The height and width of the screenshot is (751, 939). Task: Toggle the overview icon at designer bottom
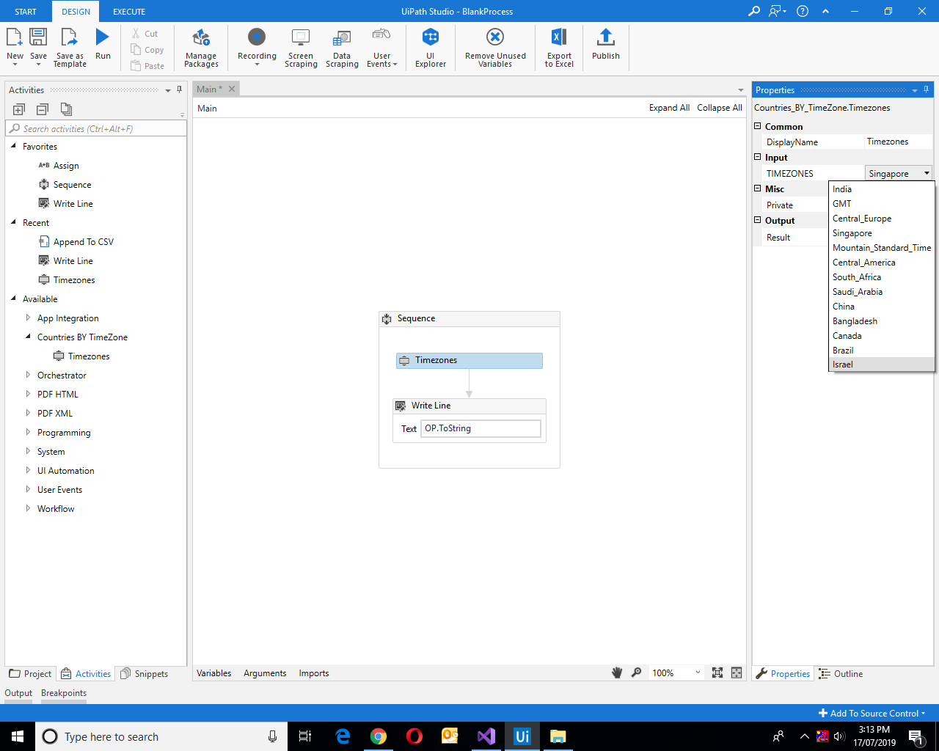pos(737,673)
